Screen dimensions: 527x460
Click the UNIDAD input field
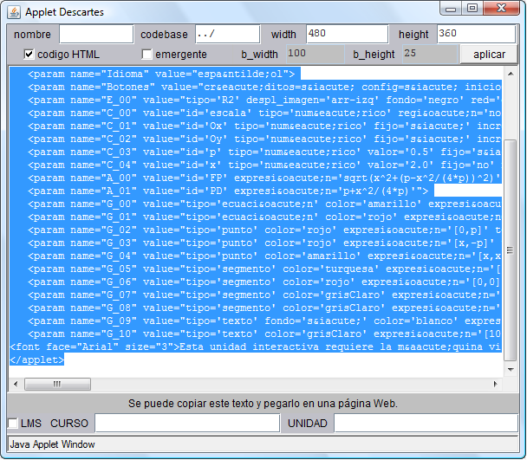pos(426,423)
